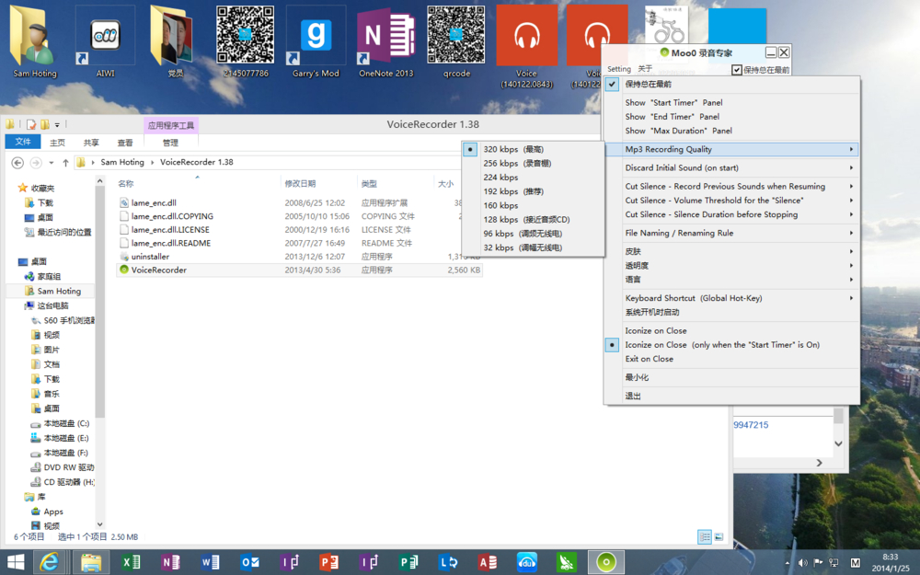Click the volume icon in system tray
Image resolution: width=920 pixels, height=575 pixels.
[x=803, y=563]
